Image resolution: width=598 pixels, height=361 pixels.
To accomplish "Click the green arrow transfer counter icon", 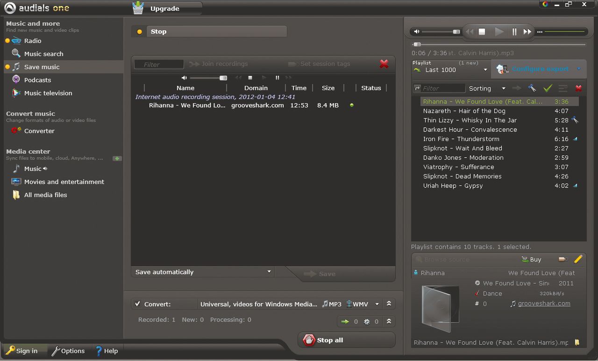I will point(345,321).
